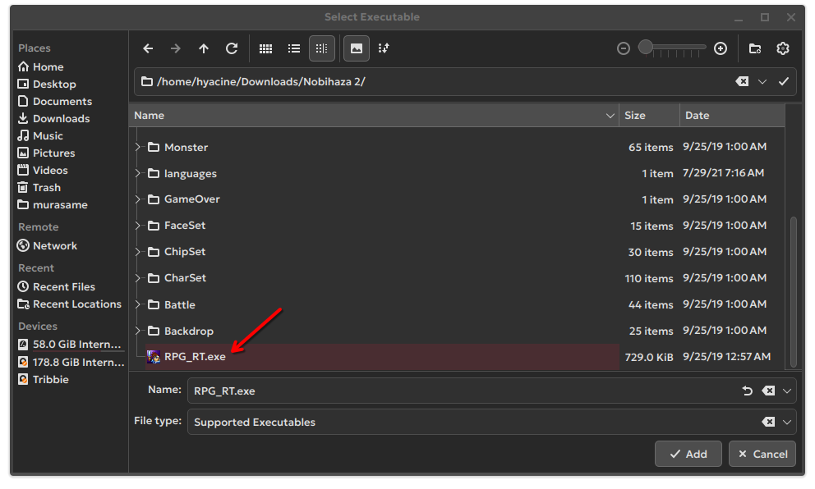Reload the current folder listing

coord(232,48)
